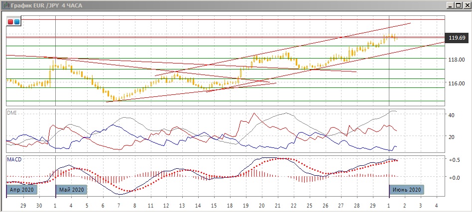Click the MACD indicator label
Screen dimensions: 472x212
(13, 159)
